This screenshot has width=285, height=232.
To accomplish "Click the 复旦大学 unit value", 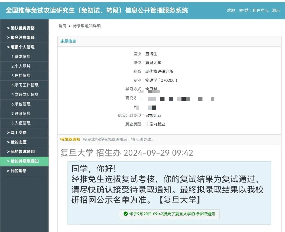I will [x=153, y=63].
